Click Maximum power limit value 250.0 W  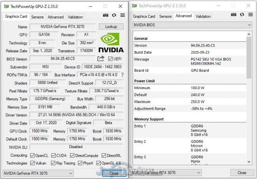[x=197, y=102]
